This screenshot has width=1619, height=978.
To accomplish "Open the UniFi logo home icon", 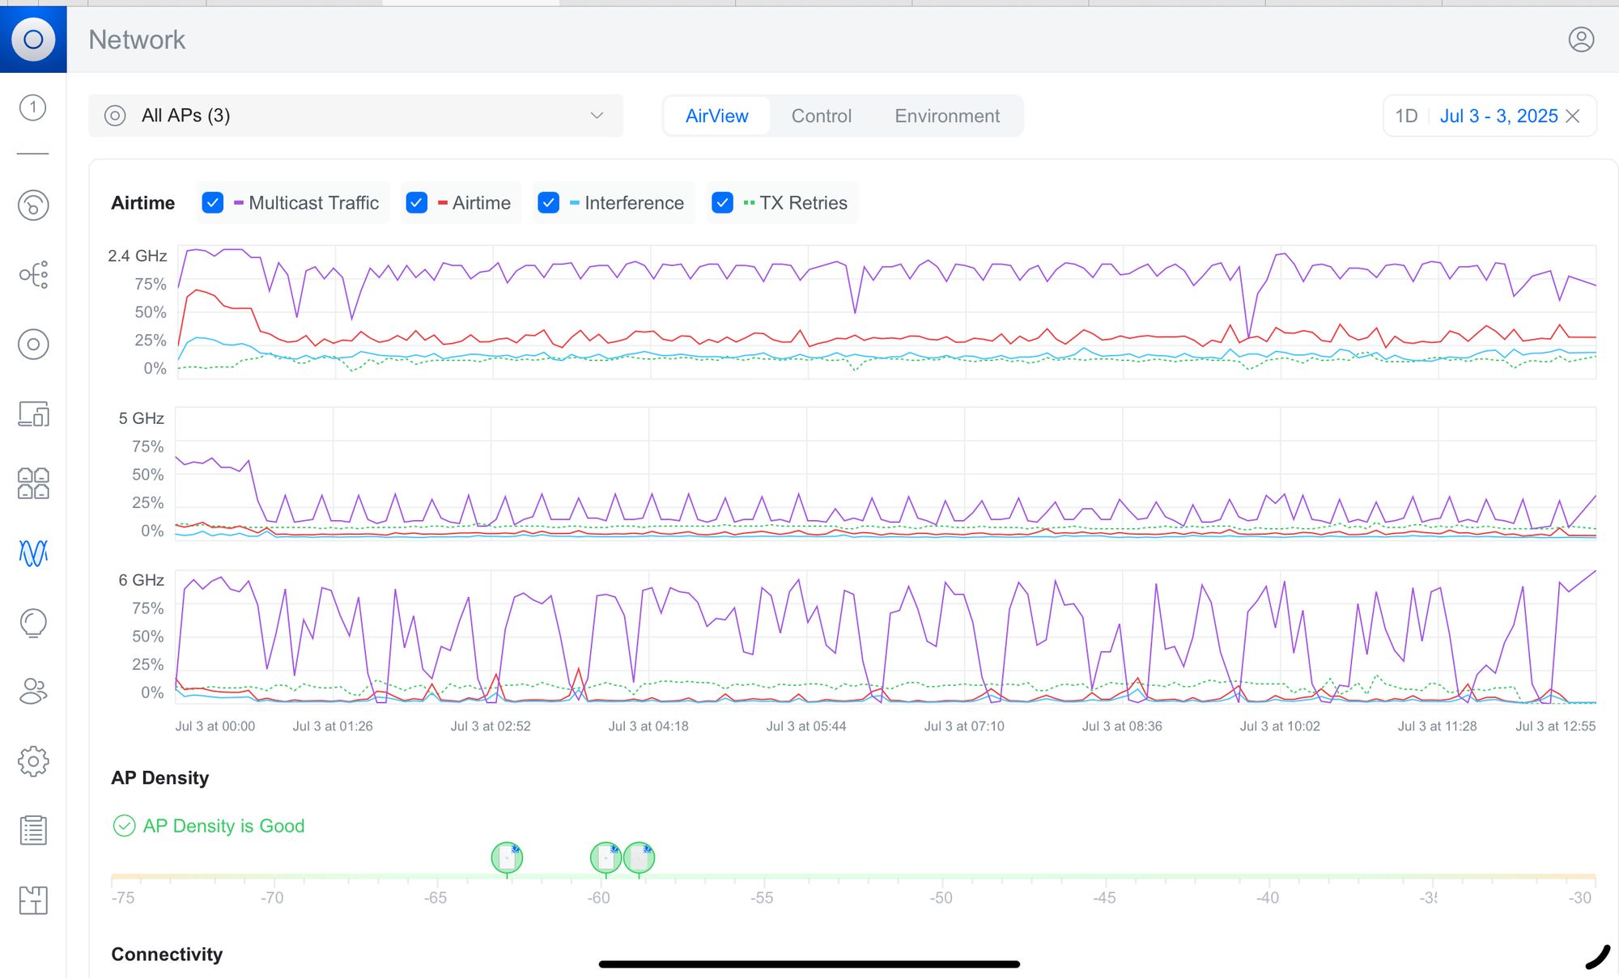I will [33, 39].
